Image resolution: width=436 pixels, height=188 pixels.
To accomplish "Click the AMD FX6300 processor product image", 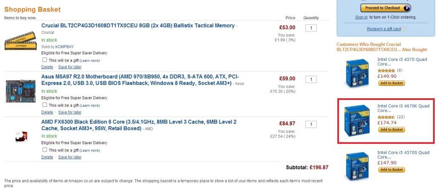I will pyautogui.click(x=20, y=136).
